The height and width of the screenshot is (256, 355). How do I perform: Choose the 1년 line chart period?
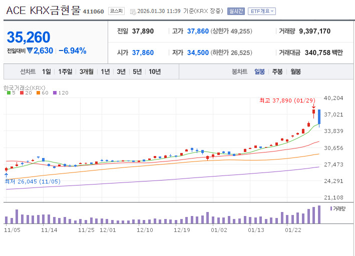click(x=105, y=71)
